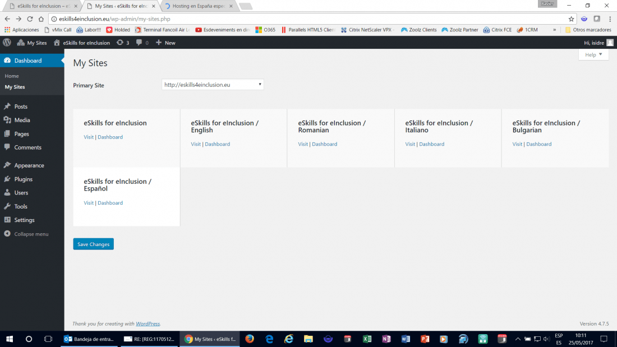The width and height of the screenshot is (617, 347).
Task: Click New in the admin bar
Action: (x=165, y=43)
